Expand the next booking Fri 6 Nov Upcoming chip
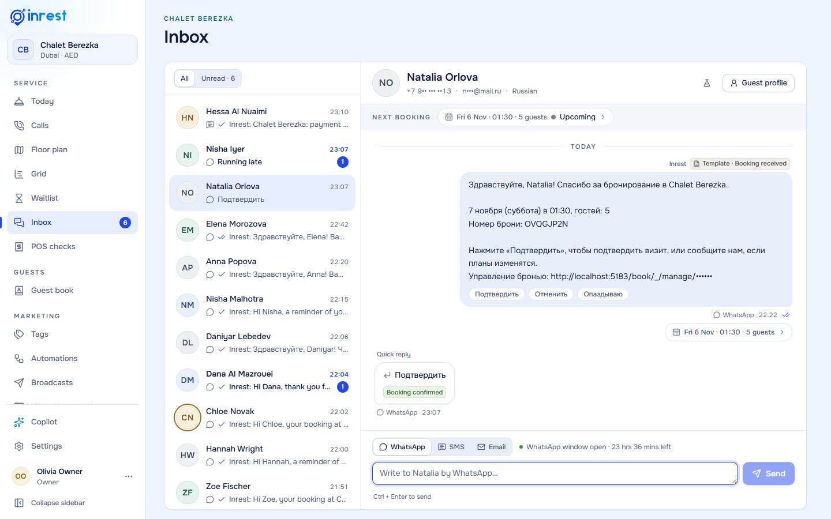This screenshot has height=519, width=831. (x=525, y=117)
